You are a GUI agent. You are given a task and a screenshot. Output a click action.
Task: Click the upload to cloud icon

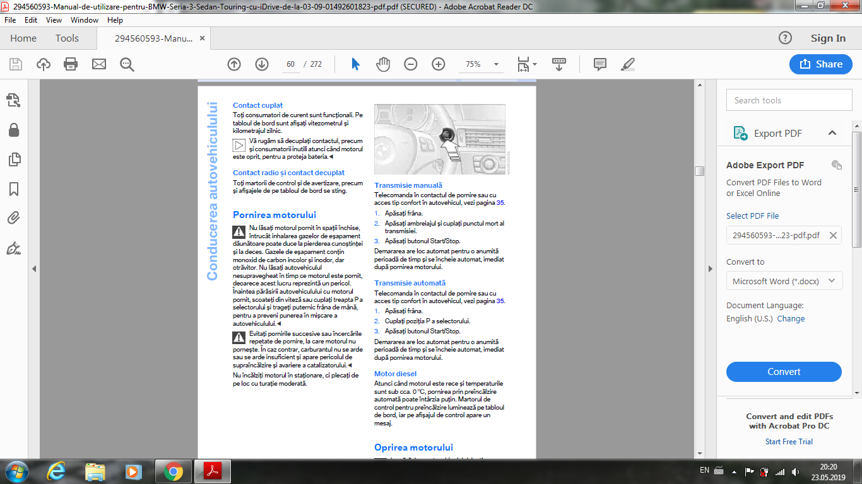[x=44, y=64]
